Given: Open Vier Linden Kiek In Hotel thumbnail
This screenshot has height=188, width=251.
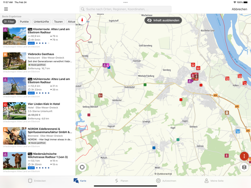Looking at the screenshot, I should click(15, 111).
